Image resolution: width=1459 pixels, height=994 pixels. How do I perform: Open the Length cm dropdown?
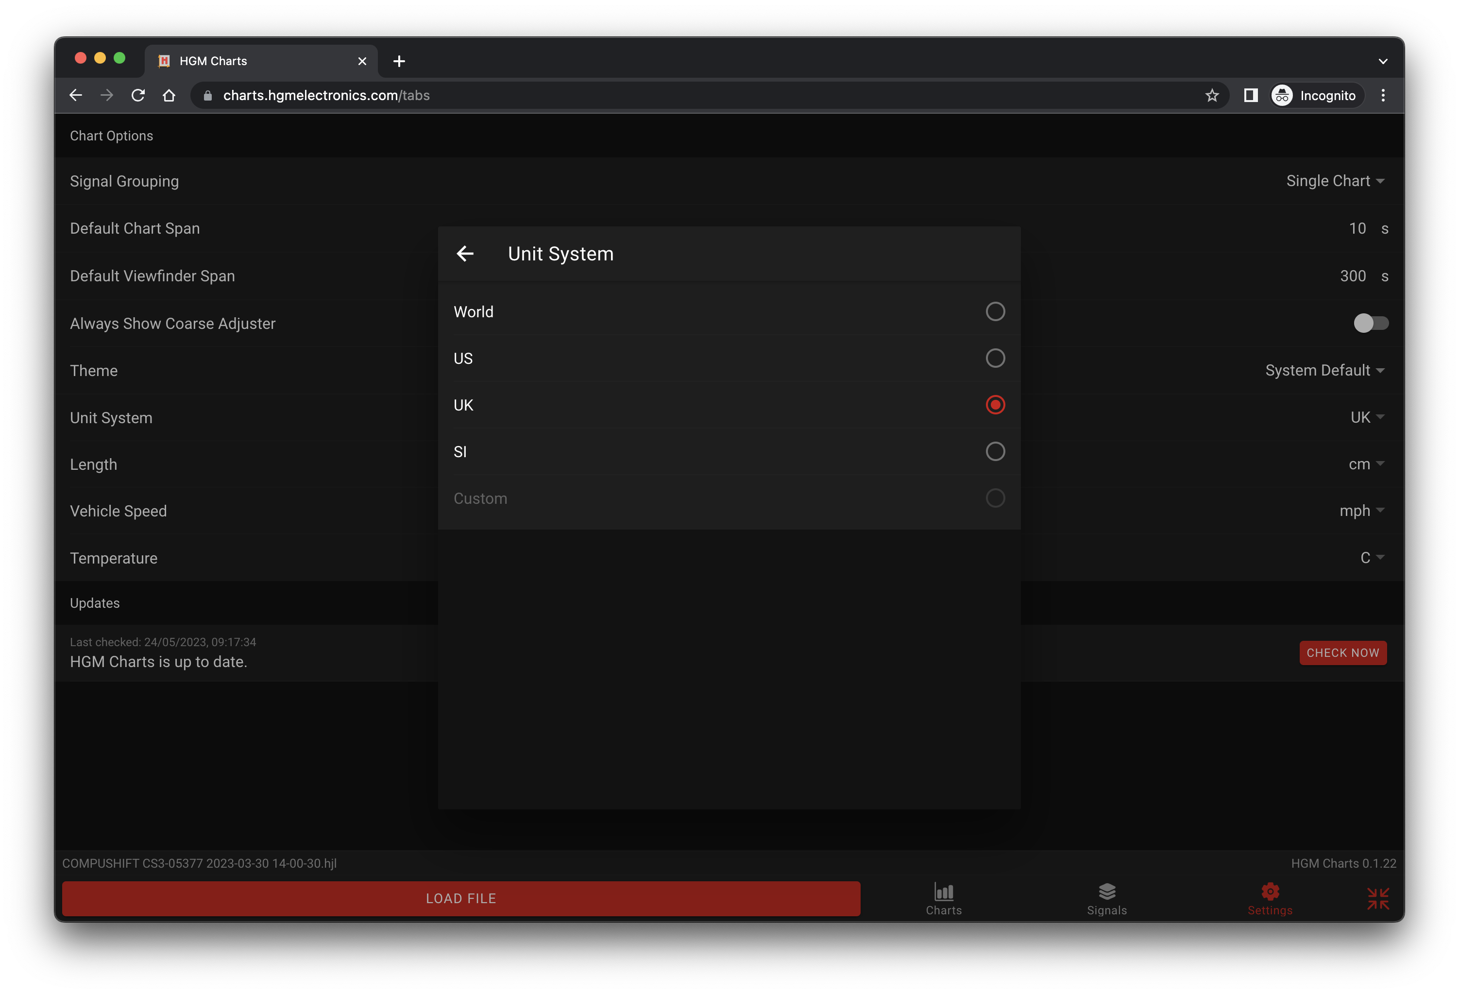coord(1366,464)
